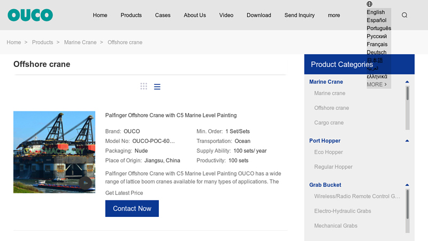Open the search magnifier icon
Viewport: 428px width, 241px height.
tap(404, 15)
